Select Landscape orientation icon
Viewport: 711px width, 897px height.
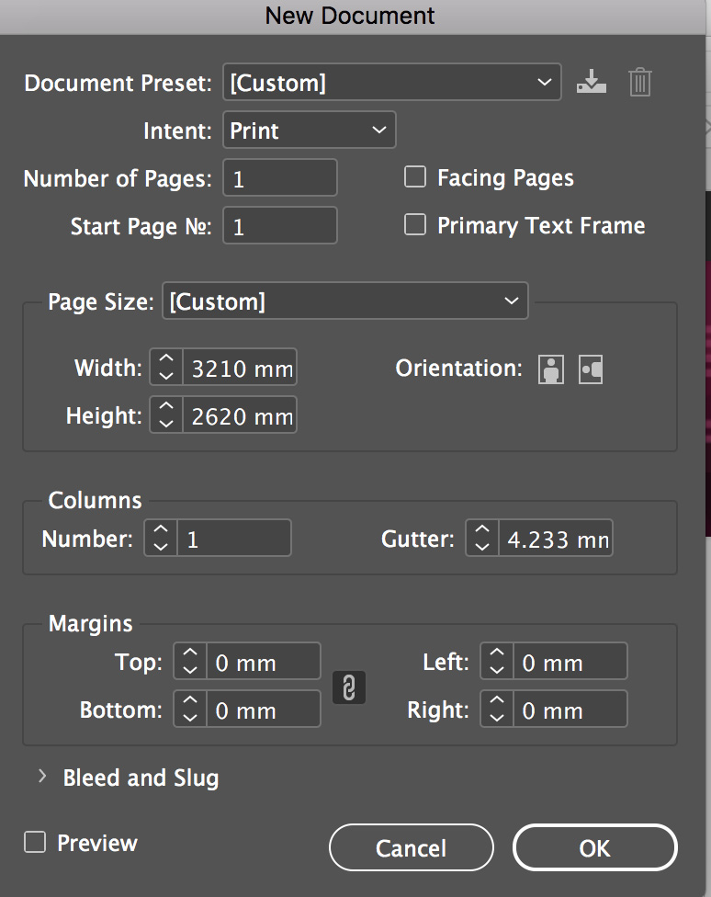click(x=591, y=369)
